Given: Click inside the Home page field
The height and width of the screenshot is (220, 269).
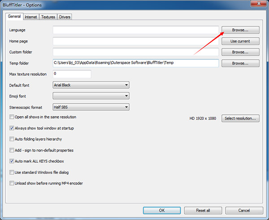Looking at the screenshot, I should tap(135, 41).
